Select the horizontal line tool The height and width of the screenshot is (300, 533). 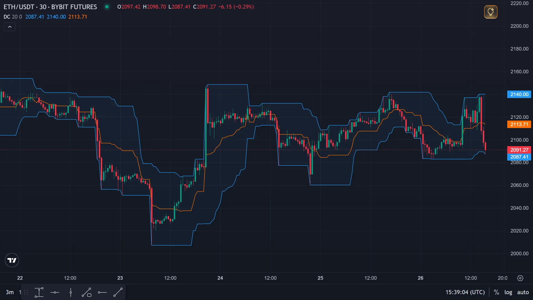coord(55,292)
